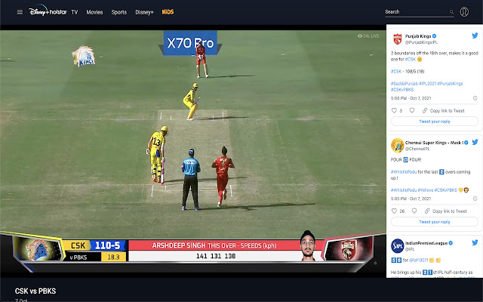Image resolution: width=483 pixels, height=302 pixels.
Task: Open Twitter bird icon on IndianPremierLeague tweet
Action: pyautogui.click(x=475, y=242)
